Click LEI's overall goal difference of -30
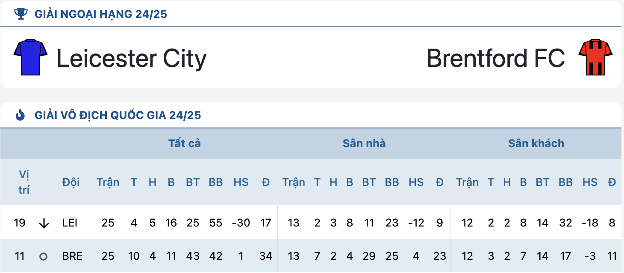624x273 pixels. 241,223
